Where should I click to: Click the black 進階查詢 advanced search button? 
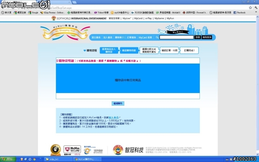(207, 37)
